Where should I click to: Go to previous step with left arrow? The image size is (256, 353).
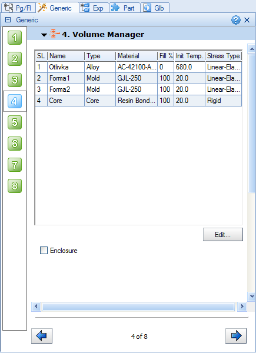click(x=42, y=336)
